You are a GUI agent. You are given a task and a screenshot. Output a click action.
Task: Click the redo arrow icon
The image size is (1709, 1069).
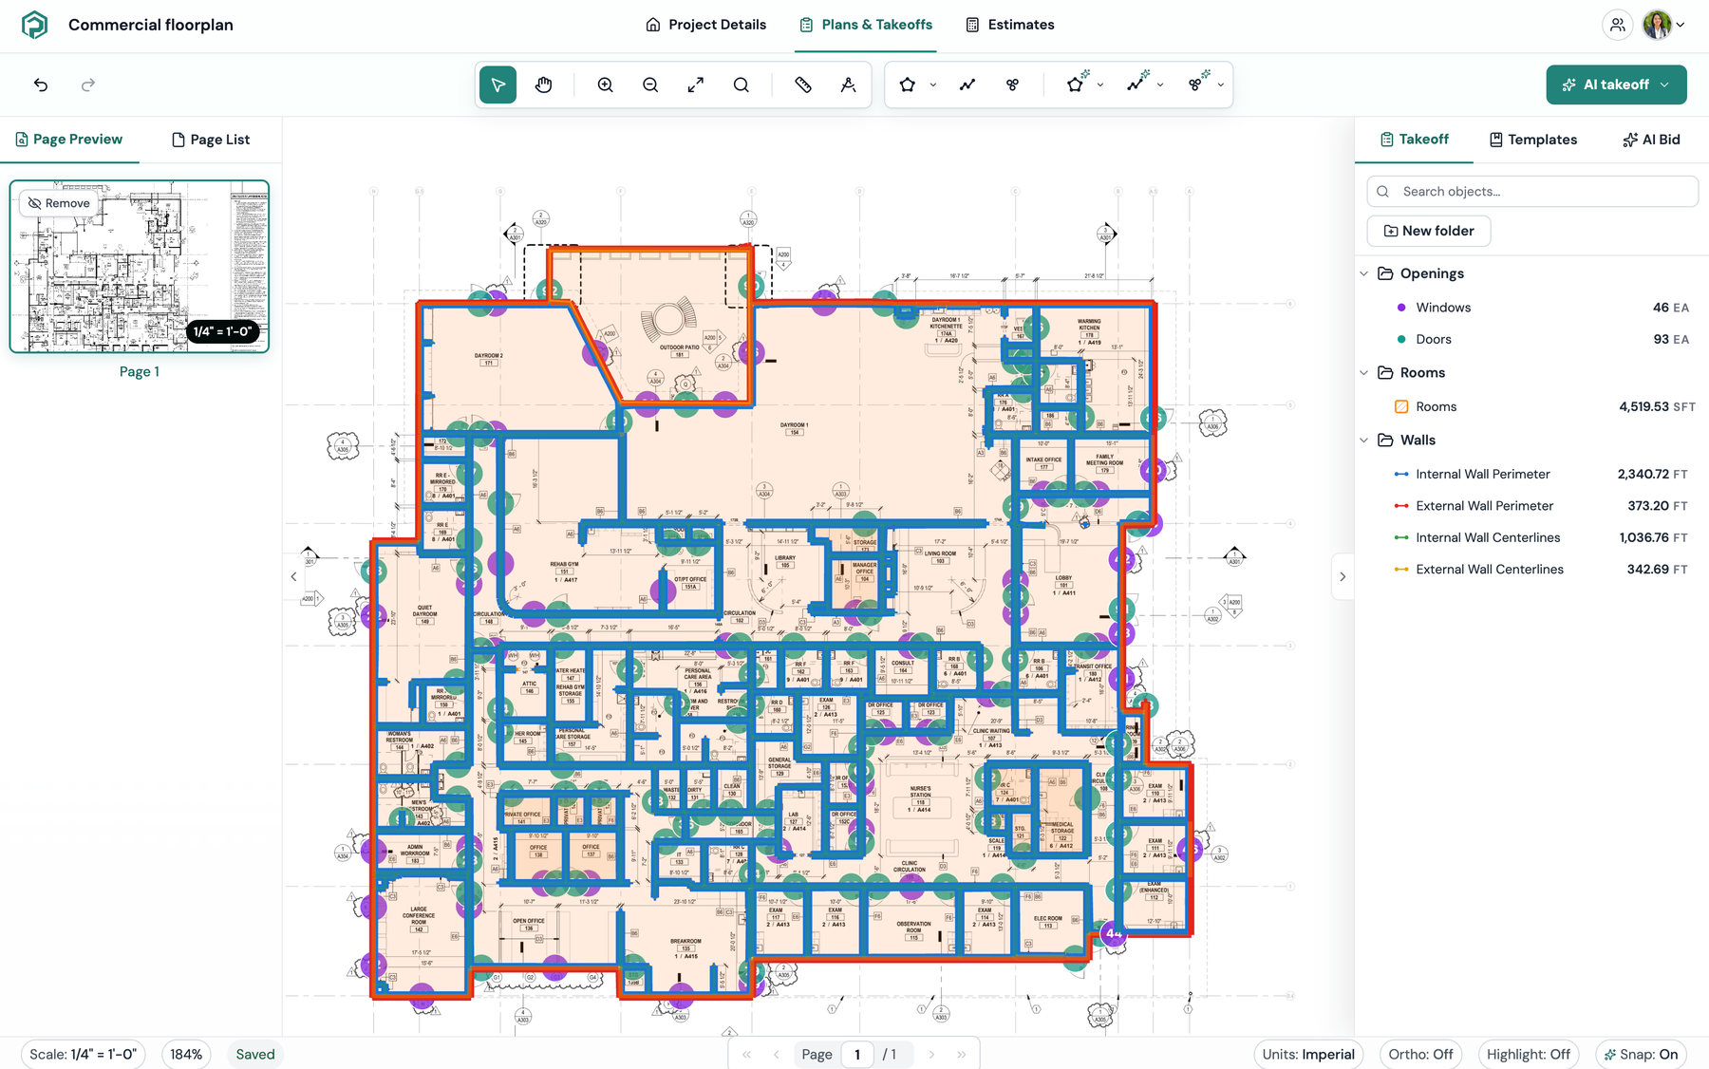pyautogui.click(x=88, y=84)
